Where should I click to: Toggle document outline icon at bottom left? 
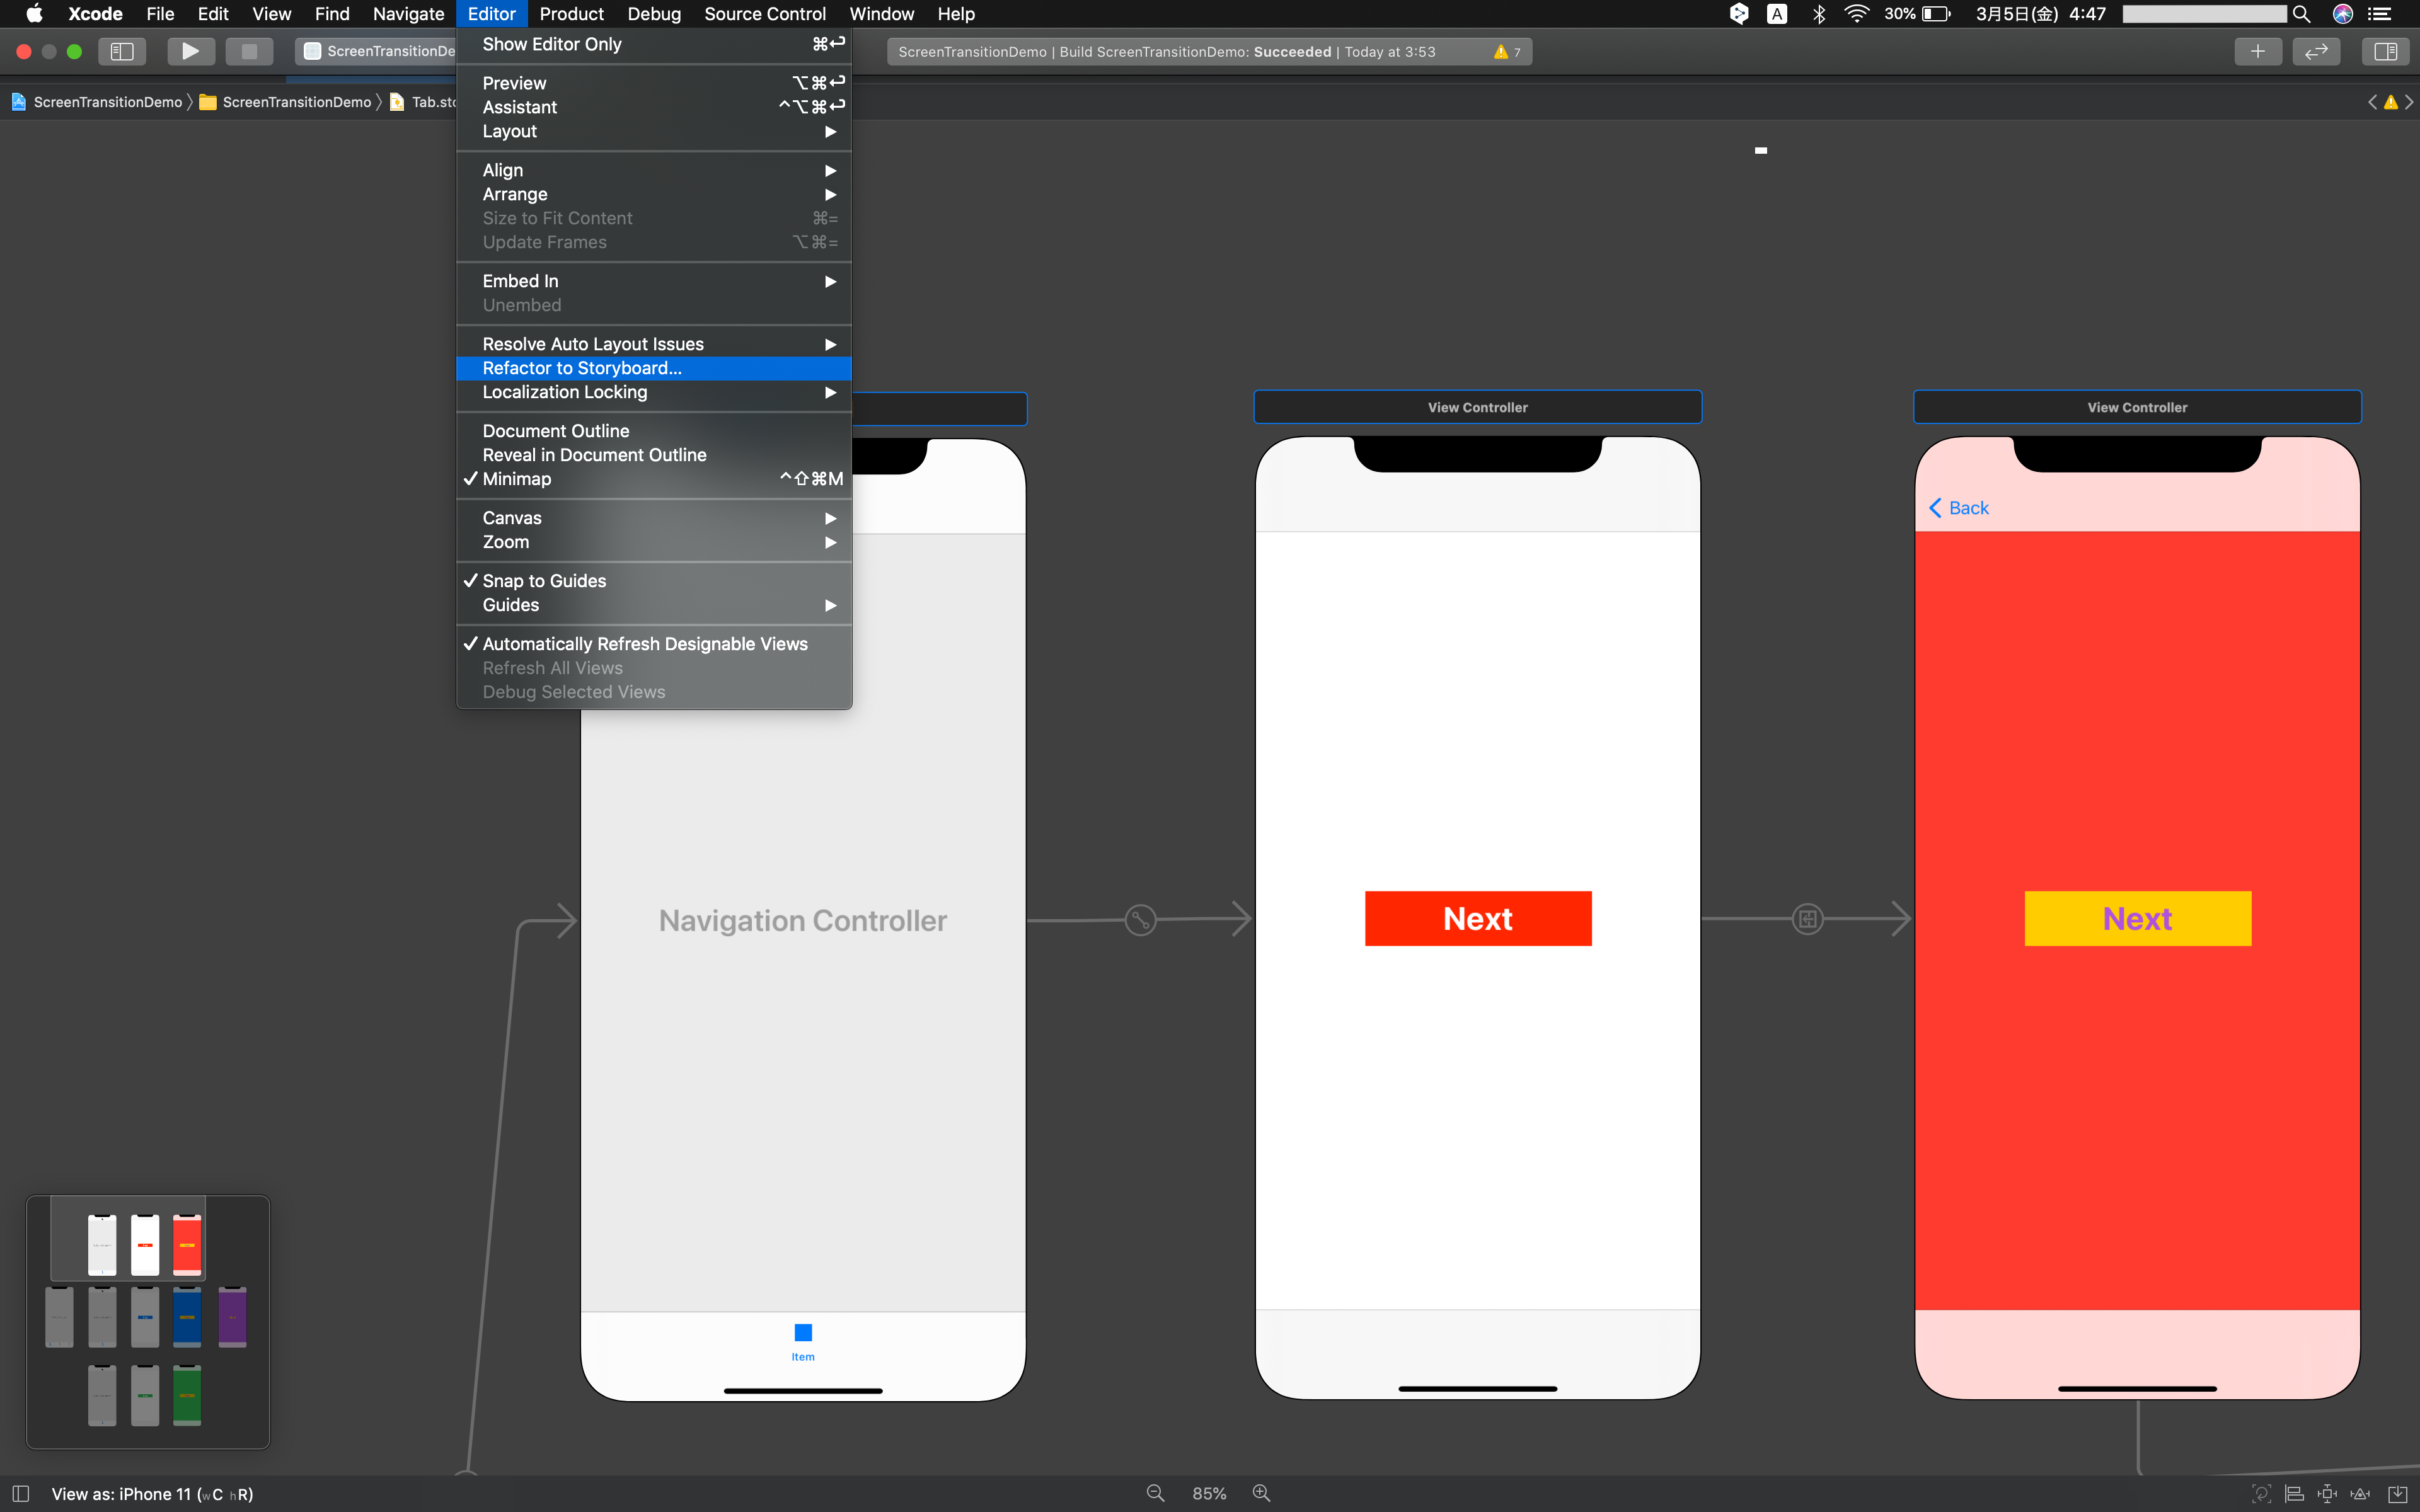click(x=20, y=1493)
